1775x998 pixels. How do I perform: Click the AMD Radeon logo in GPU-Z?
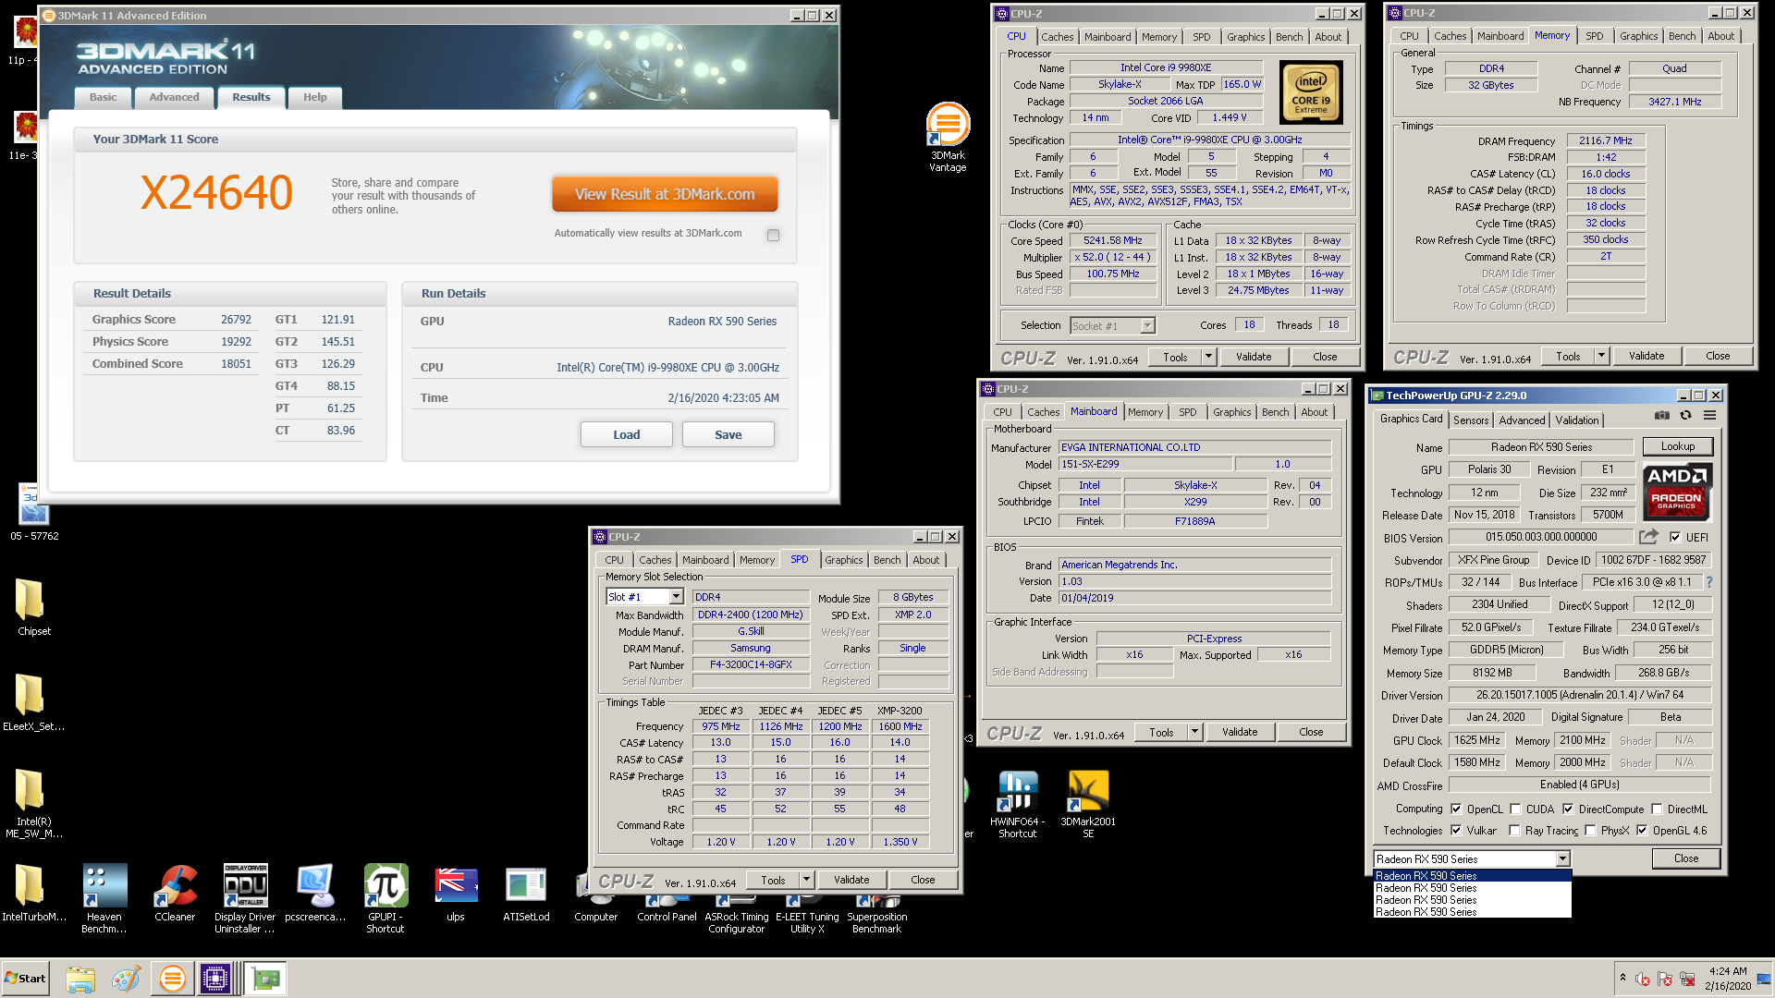1677,491
